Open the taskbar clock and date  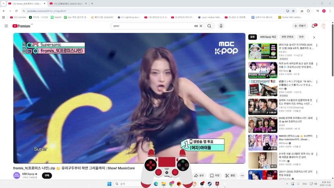[326, 184]
